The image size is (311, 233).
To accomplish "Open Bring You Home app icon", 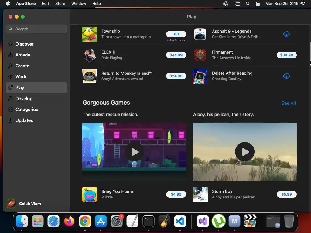I will pyautogui.click(x=90, y=194).
